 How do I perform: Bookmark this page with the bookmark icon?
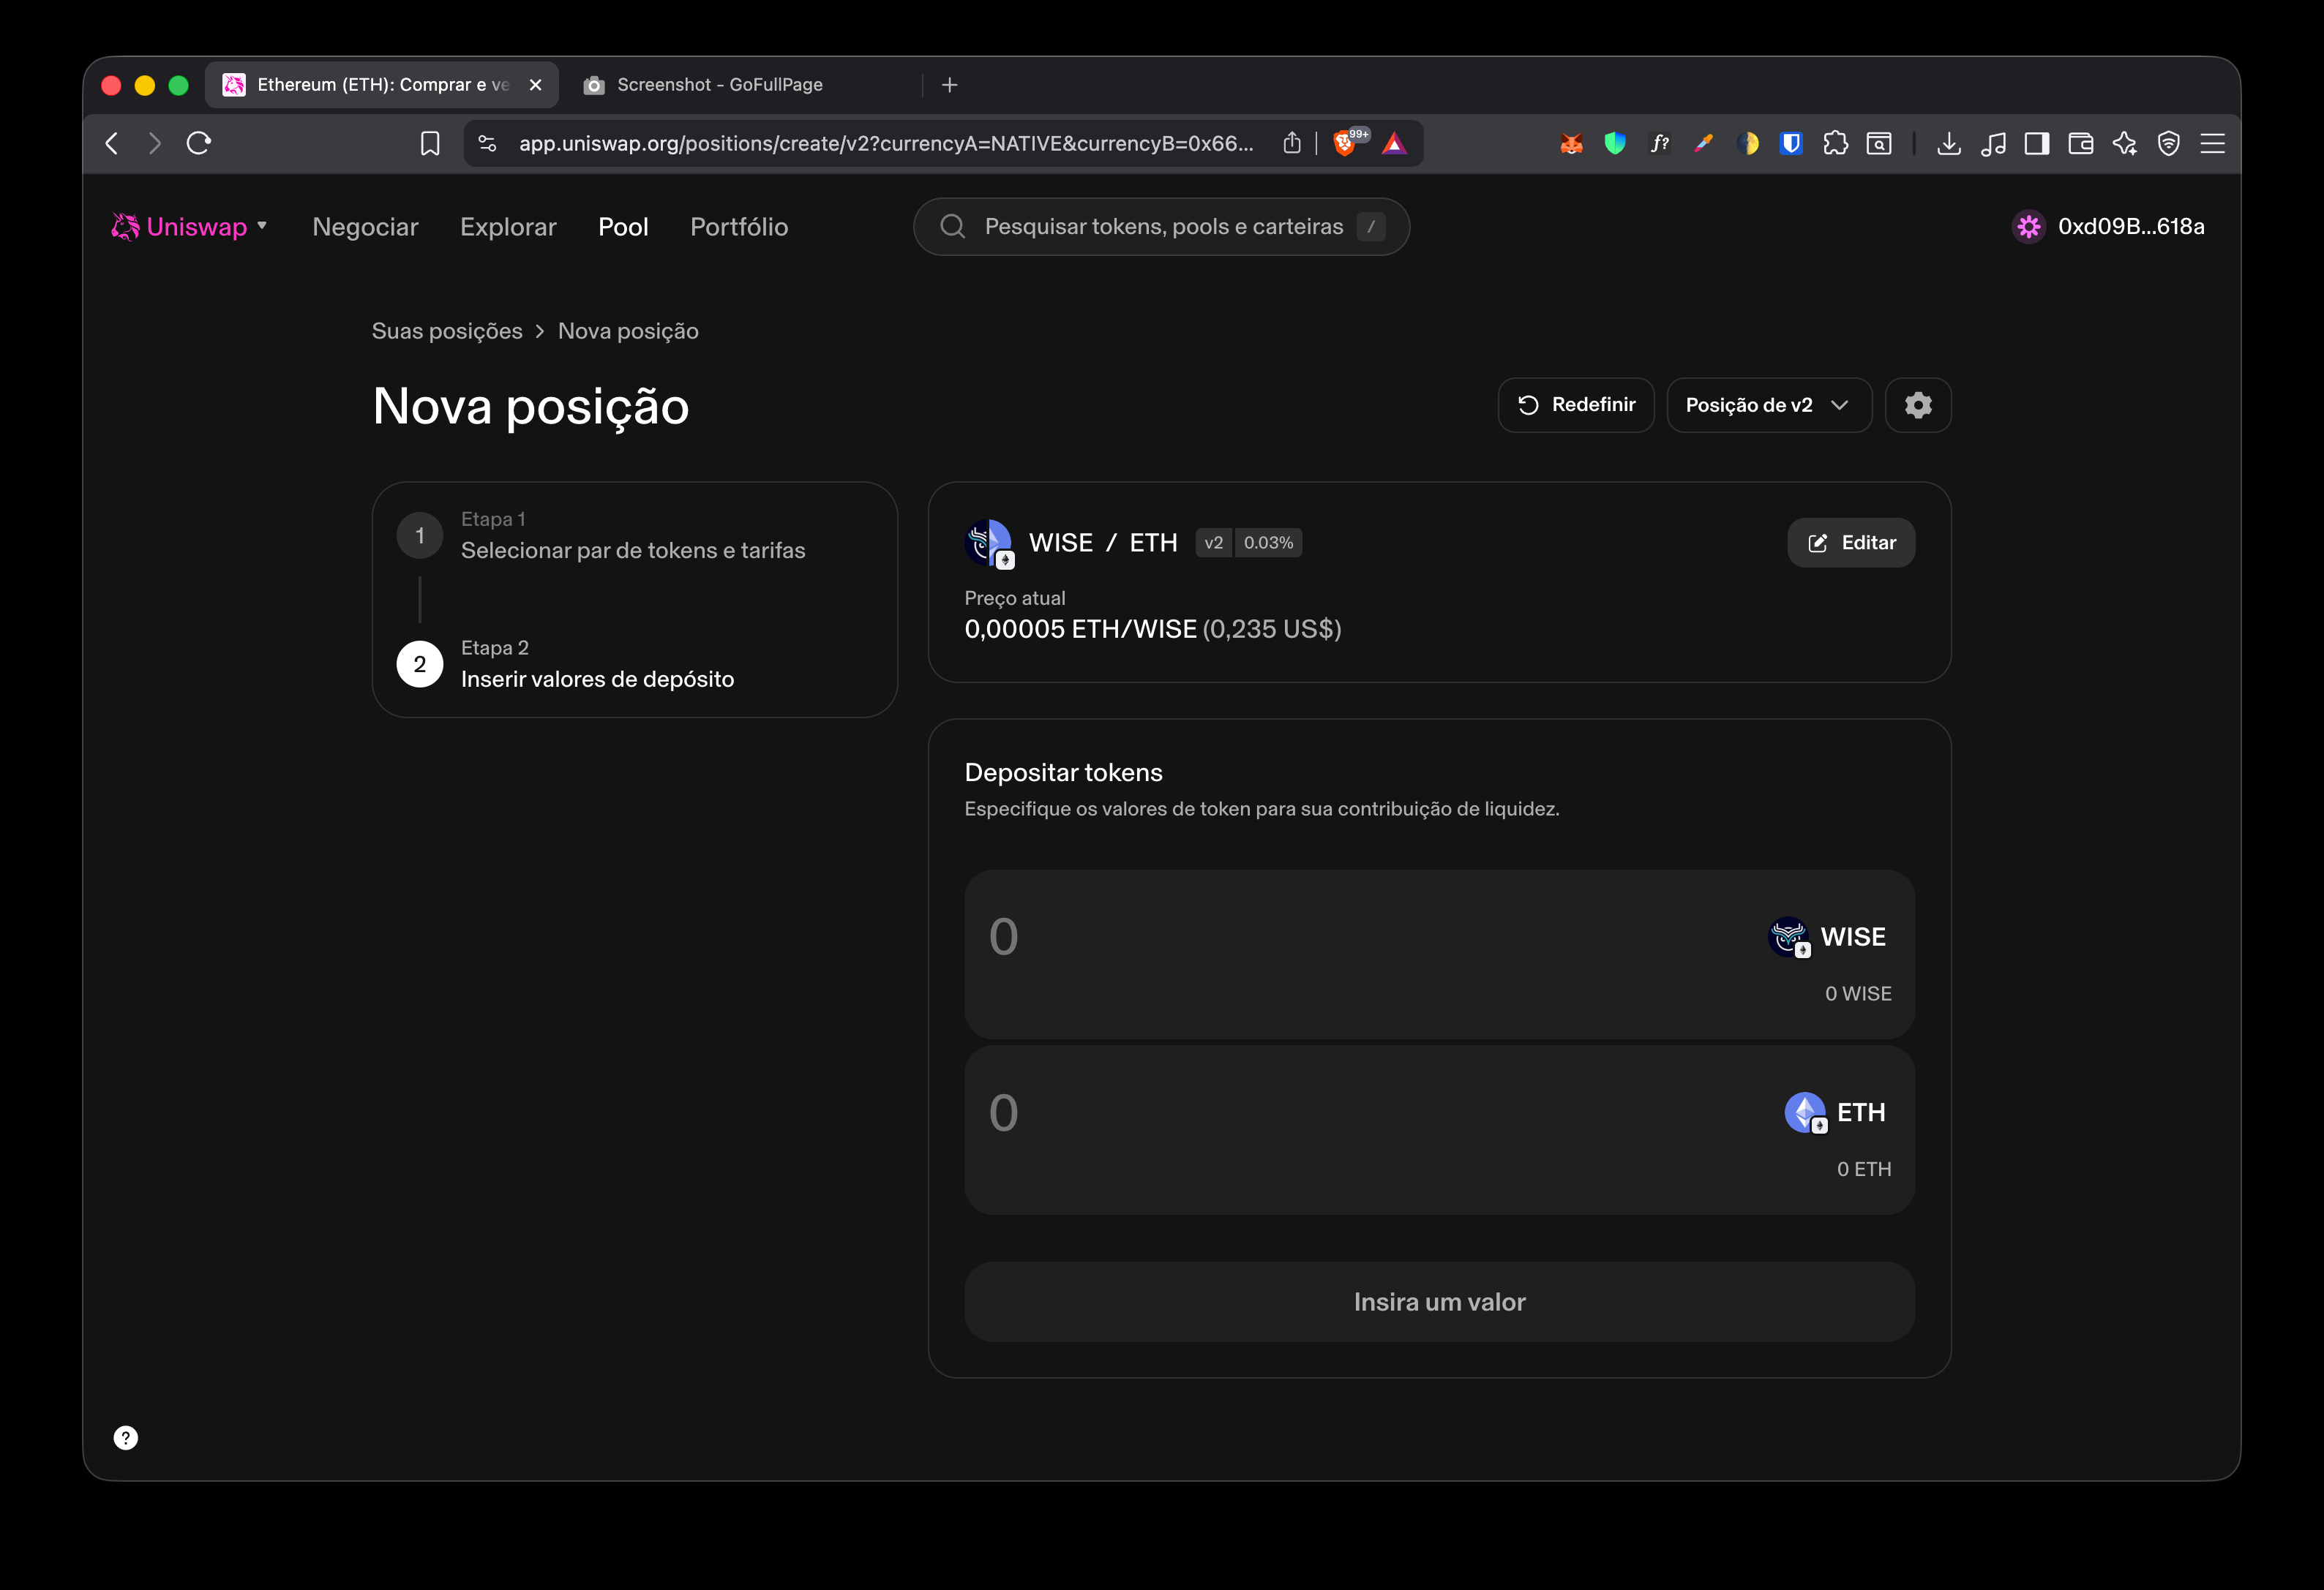point(430,144)
